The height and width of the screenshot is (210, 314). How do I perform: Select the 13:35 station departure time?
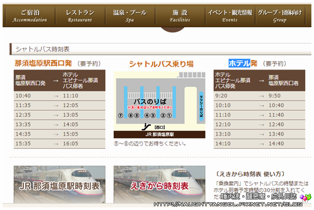tap(23, 125)
